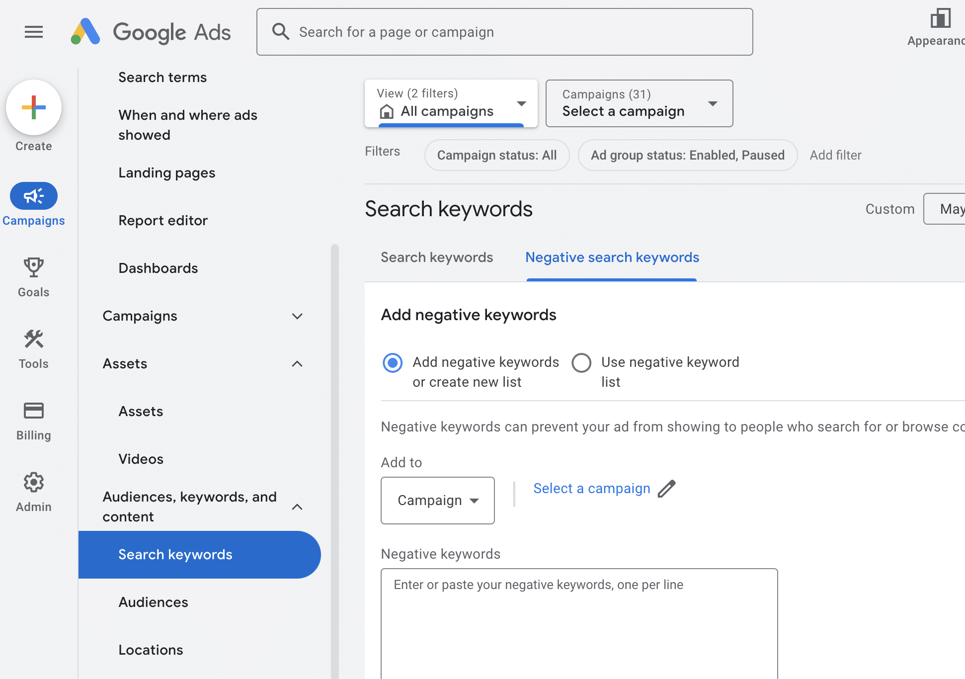Expand the Campaigns section in sidebar

click(x=297, y=315)
